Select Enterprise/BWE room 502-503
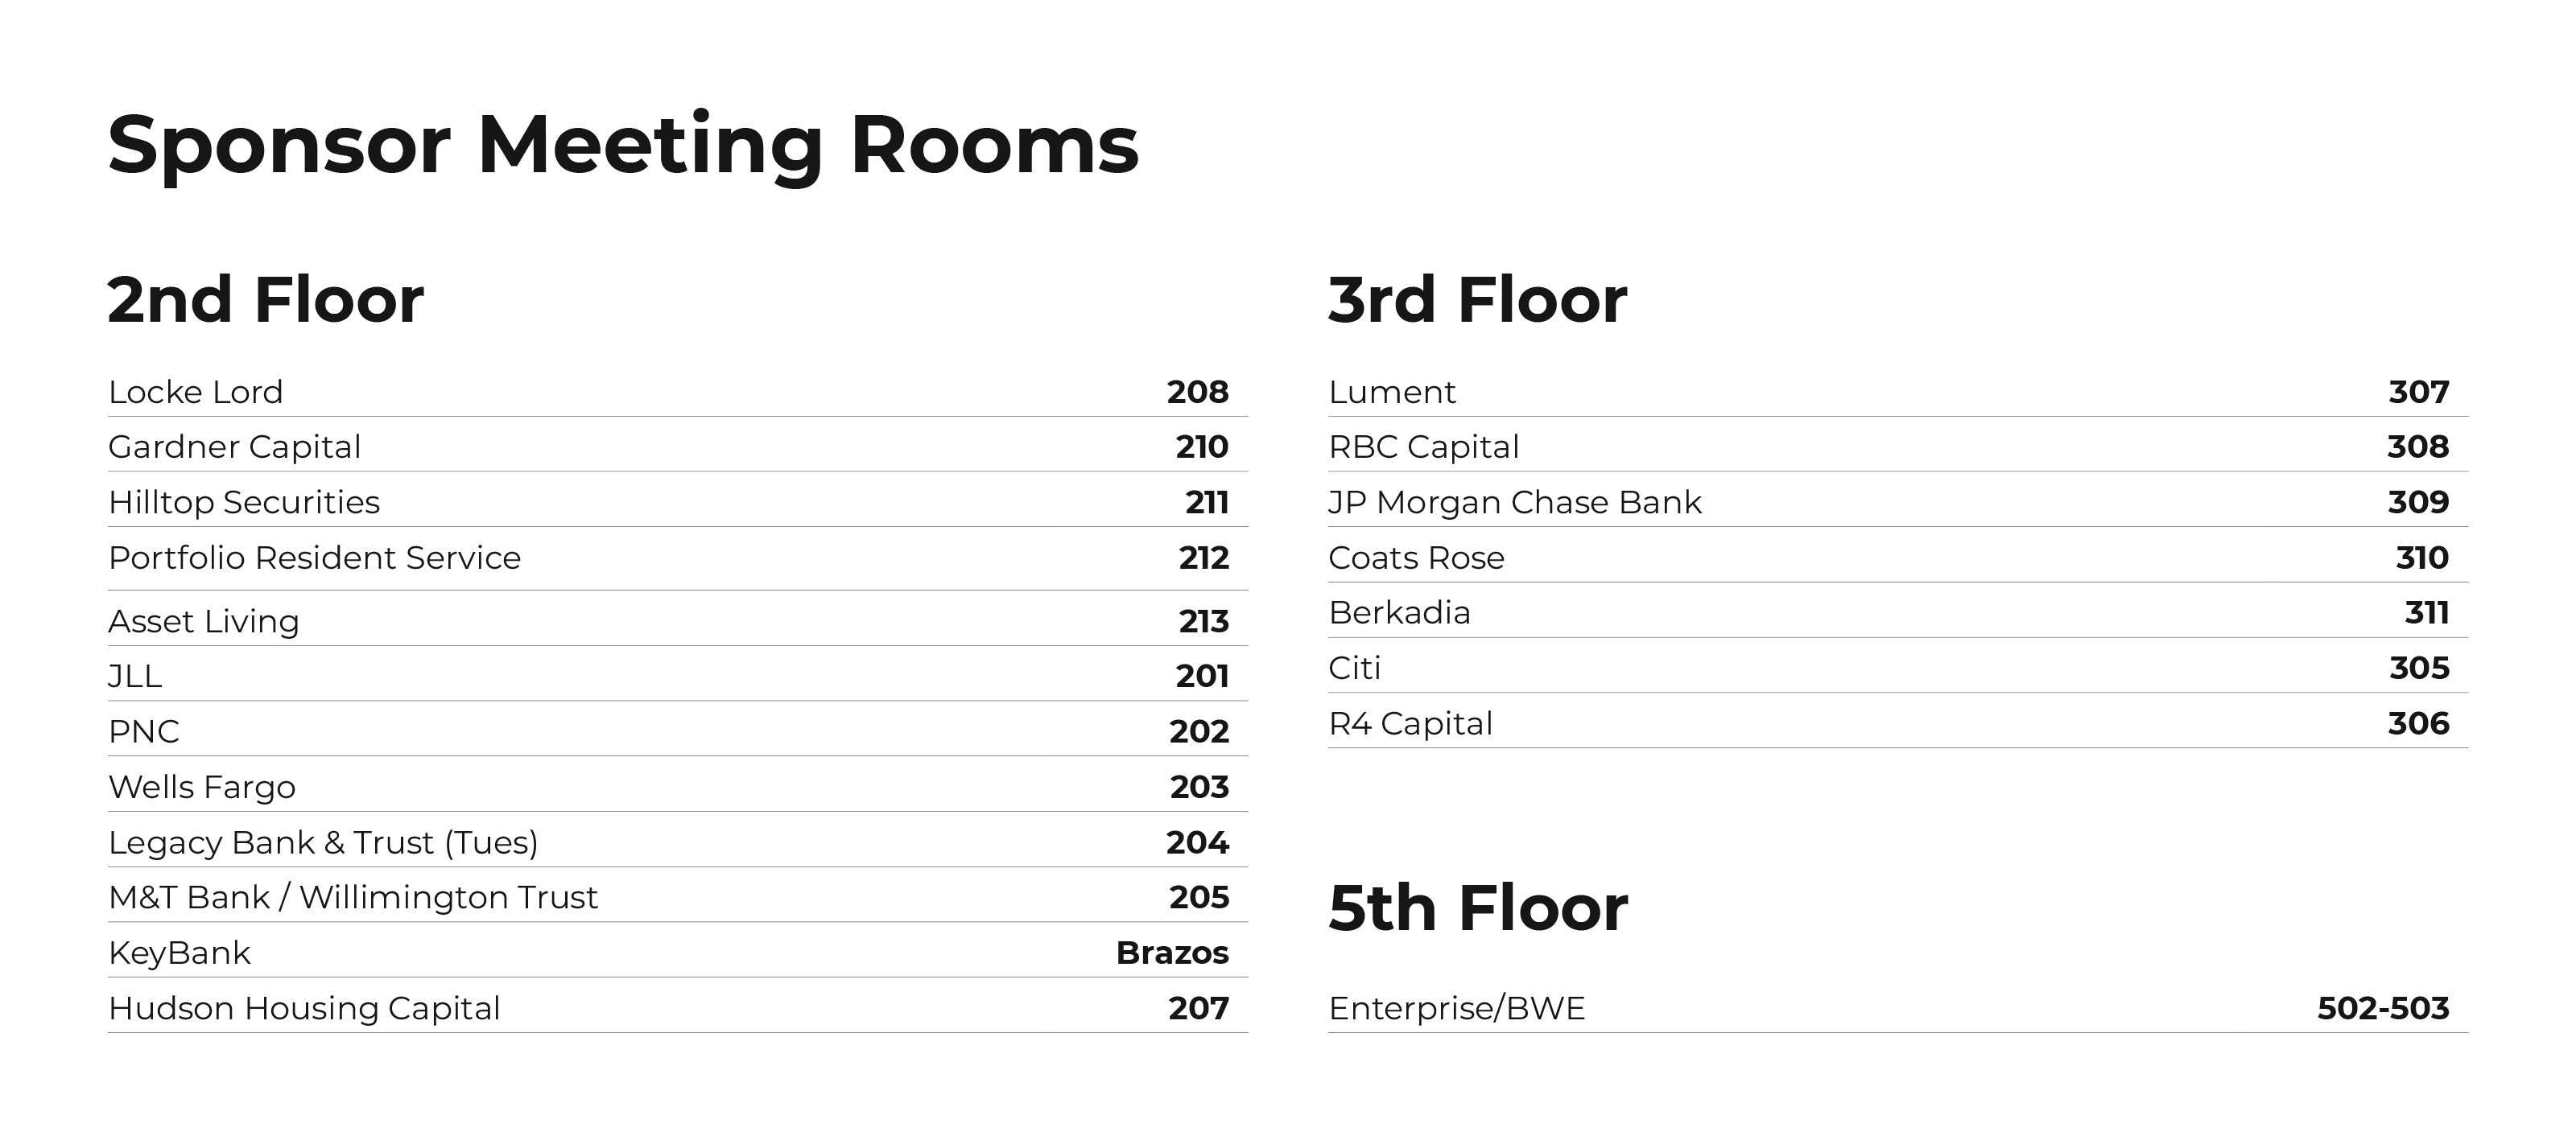Screen dimensions: 2576x1140 click(2384, 1008)
